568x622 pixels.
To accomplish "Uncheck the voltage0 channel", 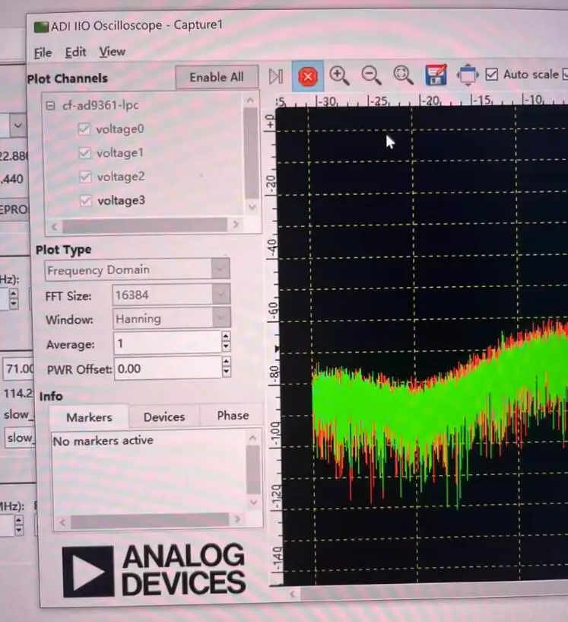I will (x=84, y=129).
